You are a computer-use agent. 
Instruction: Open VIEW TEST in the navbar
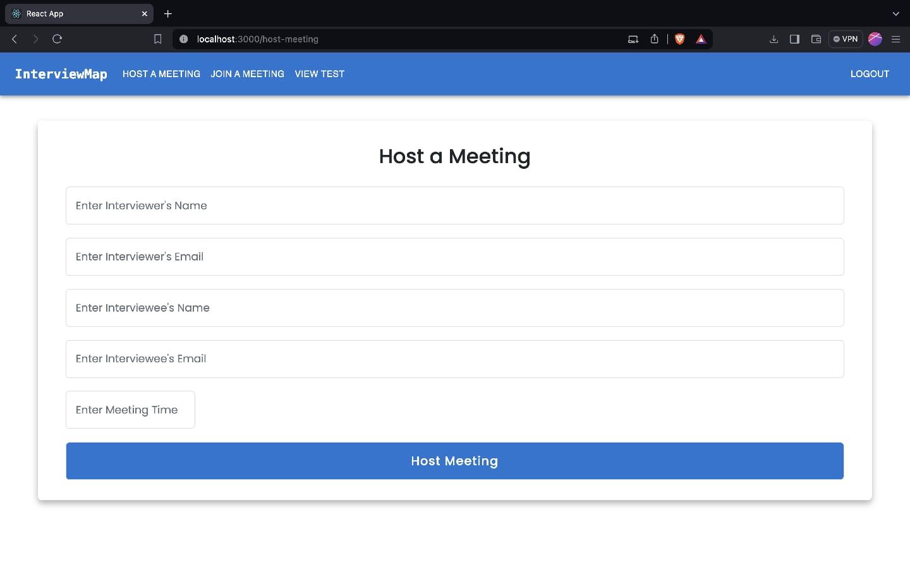(x=320, y=74)
